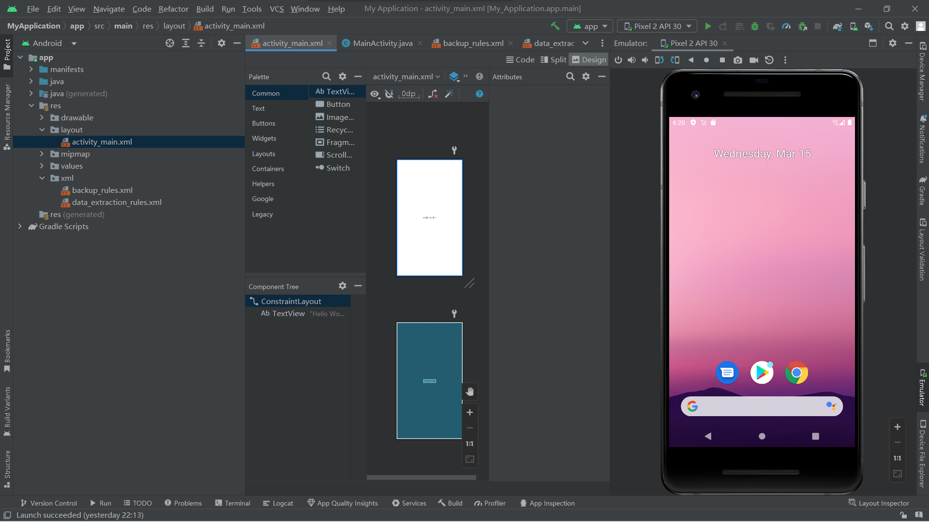Switch to the MainActivity.java tab
This screenshot has width=929, height=522.
(382, 43)
